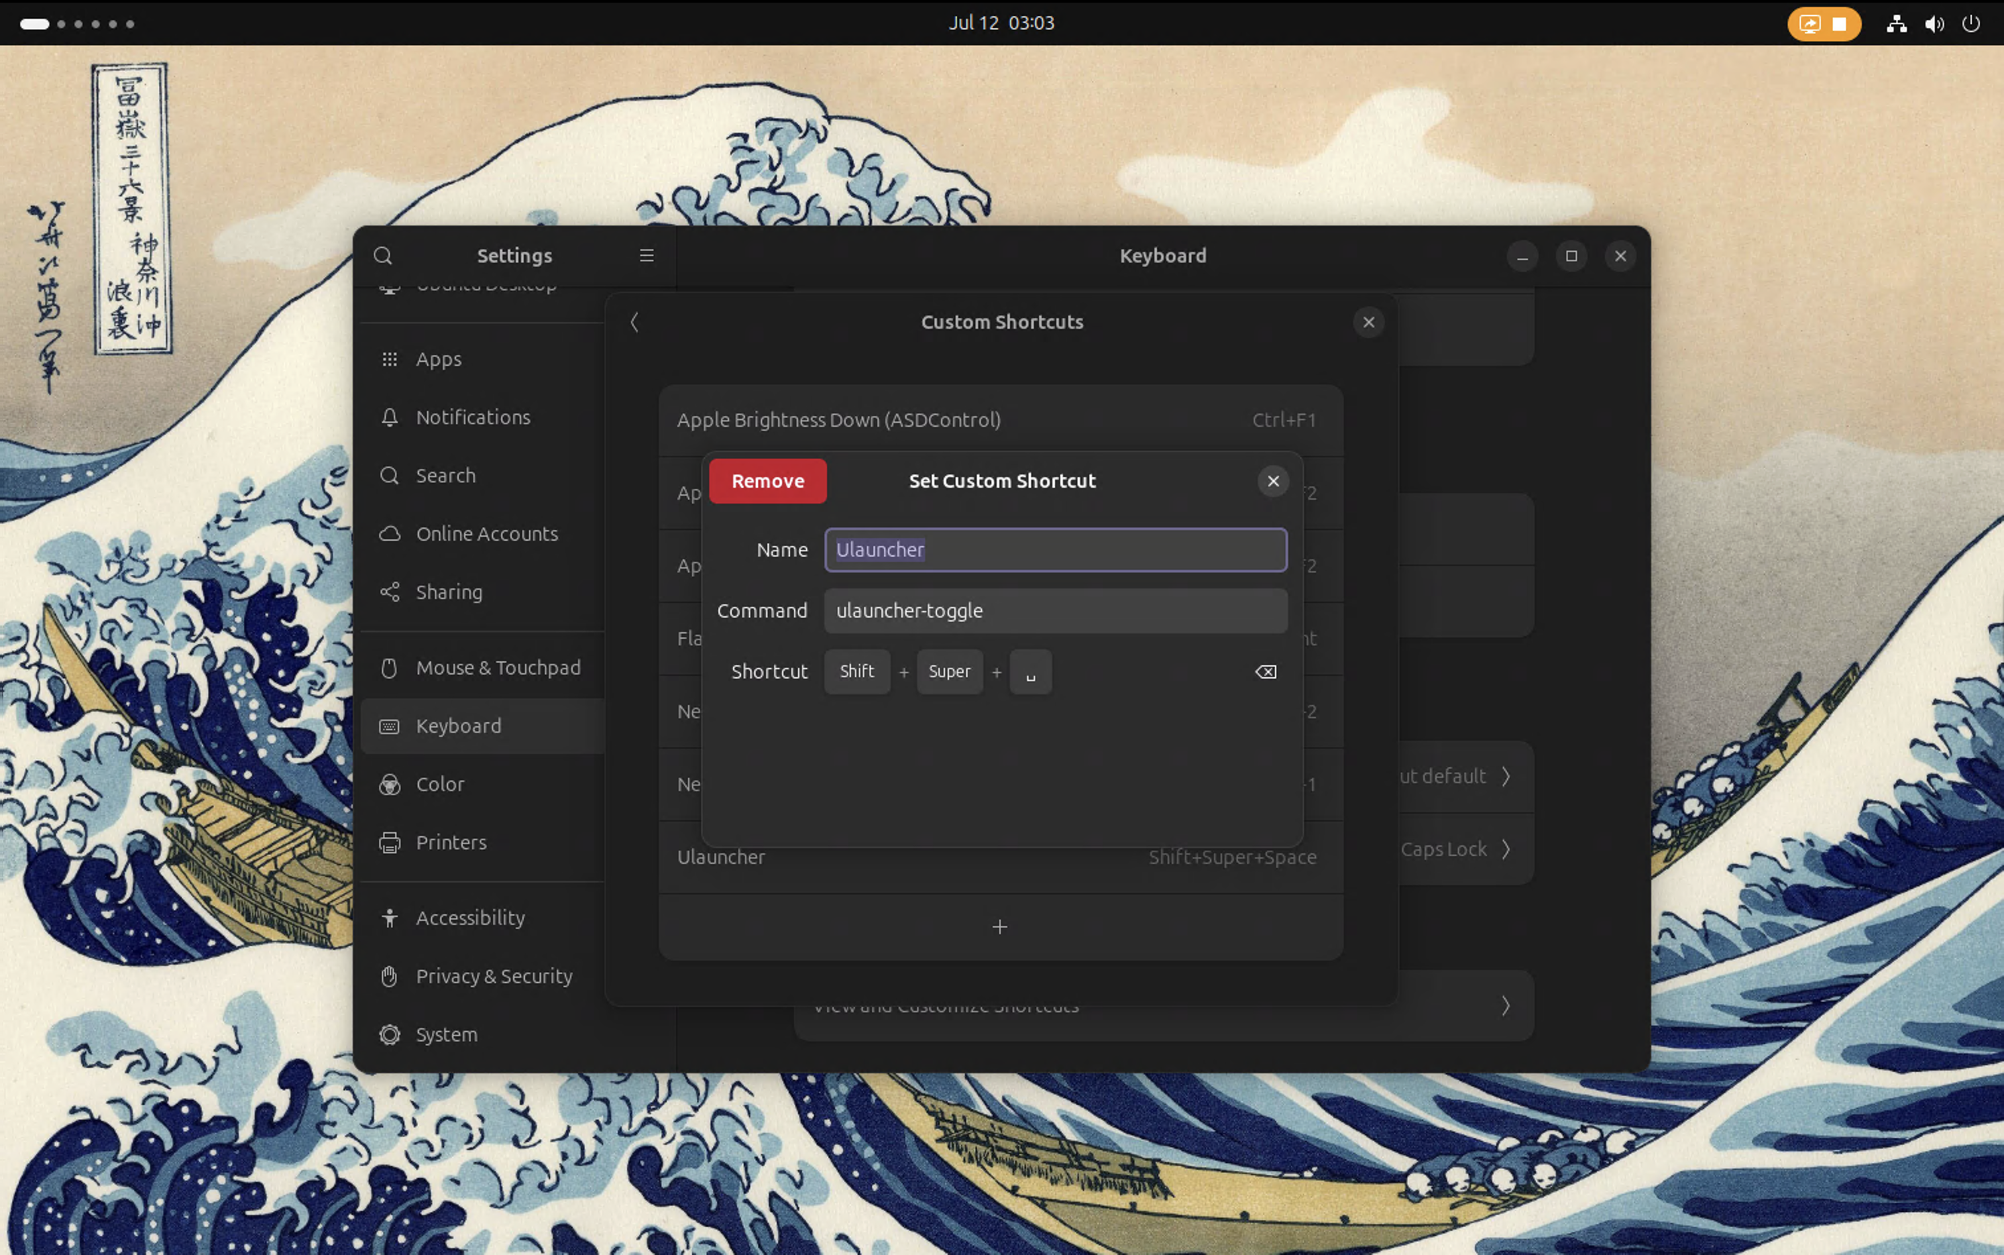Stop screen recording with the square icon
Viewport: 2004px width, 1255px height.
point(1840,23)
